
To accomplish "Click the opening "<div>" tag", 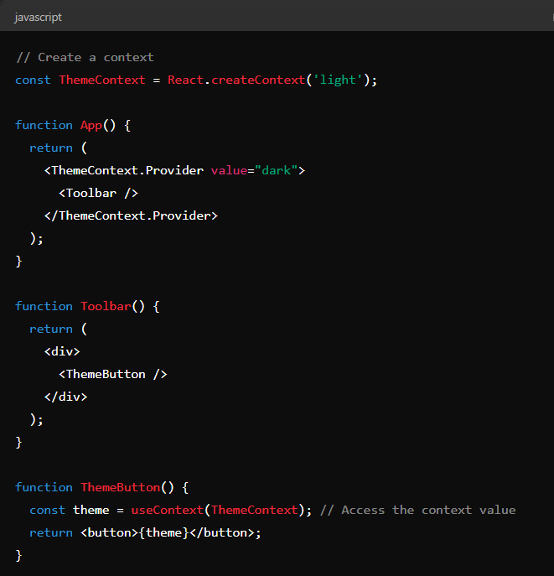I will 62,352.
